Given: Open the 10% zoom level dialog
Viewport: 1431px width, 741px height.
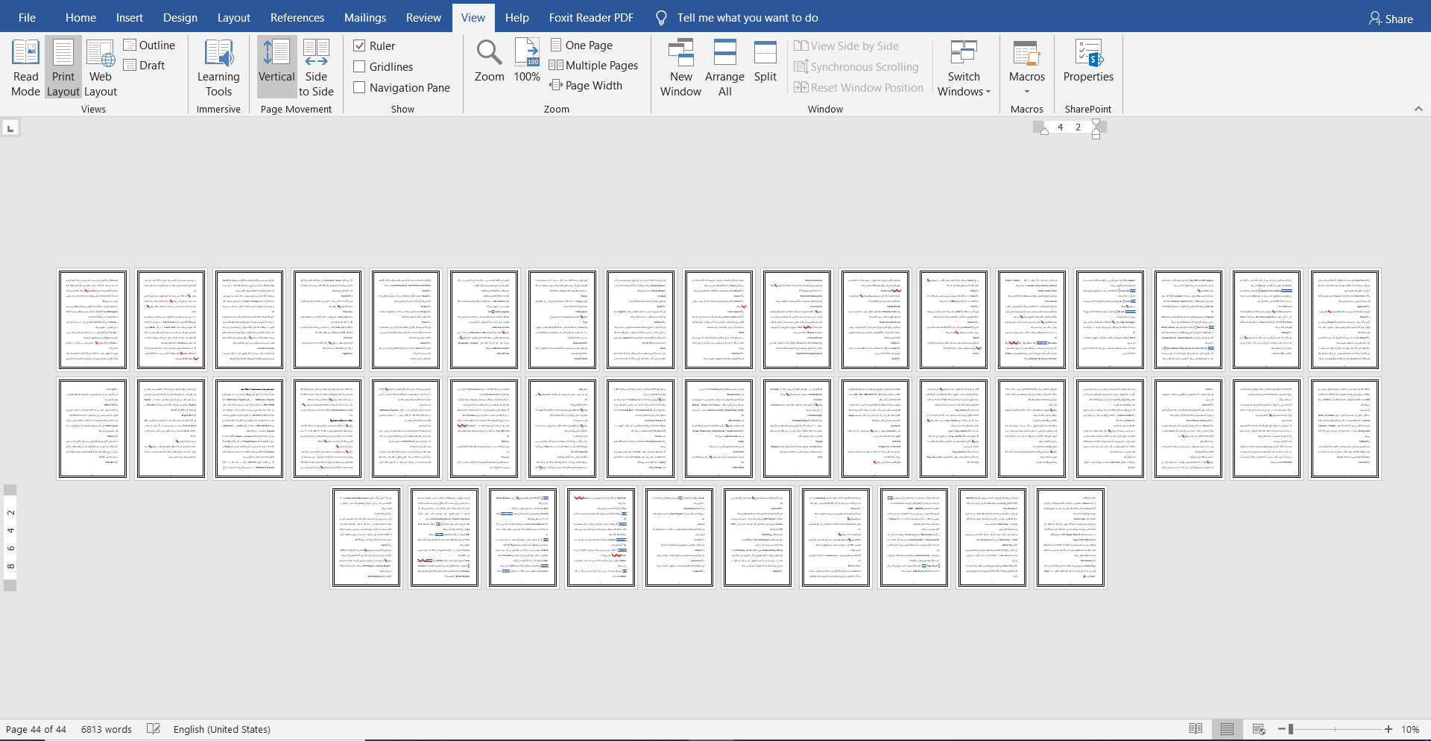Looking at the screenshot, I should tap(1410, 729).
